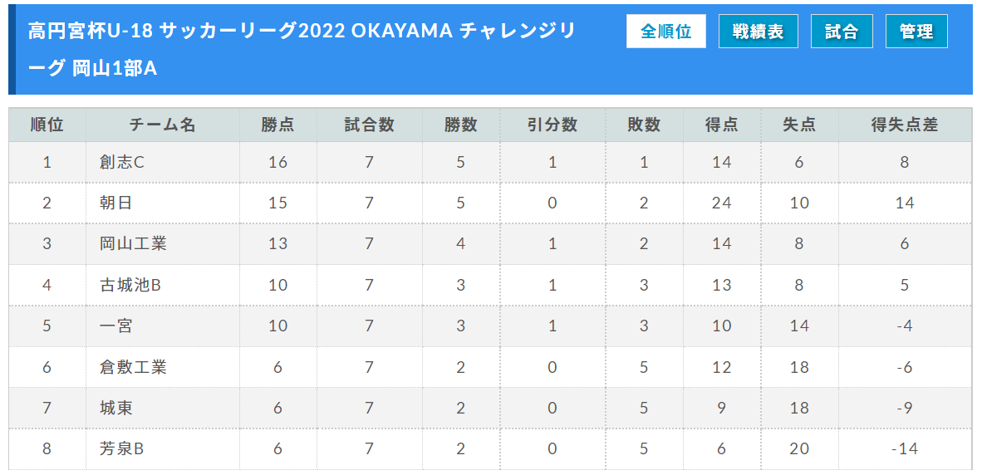The width and height of the screenshot is (982, 475).
Task: Switch to the 試合 tab
Action: point(842,32)
